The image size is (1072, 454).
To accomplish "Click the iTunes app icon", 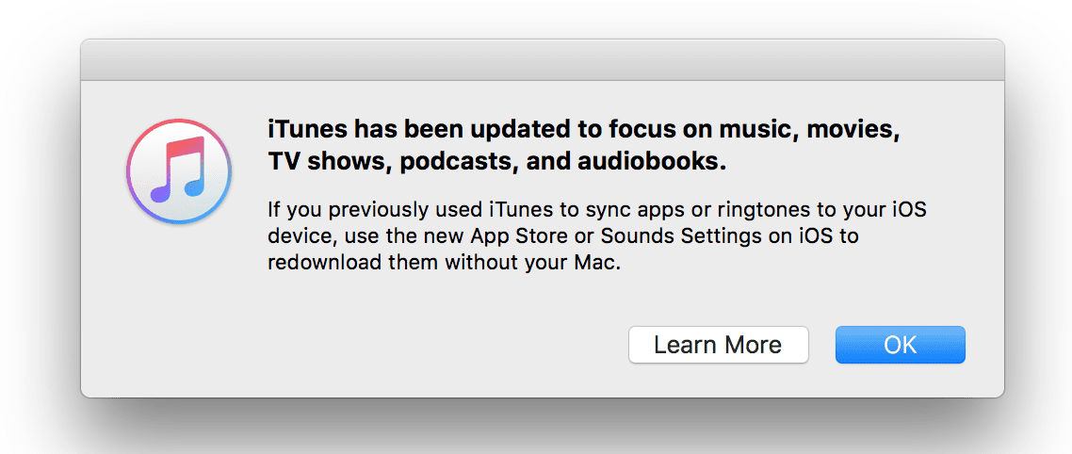I will coord(179,170).
